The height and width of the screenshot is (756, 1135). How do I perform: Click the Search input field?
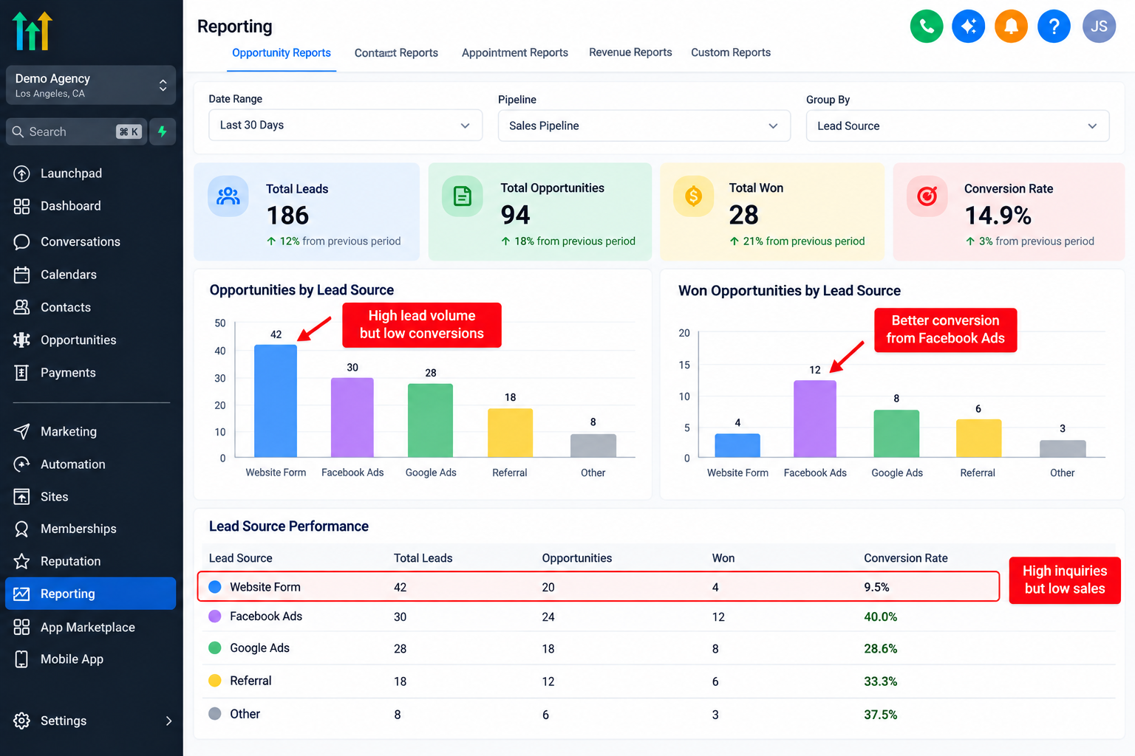77,131
